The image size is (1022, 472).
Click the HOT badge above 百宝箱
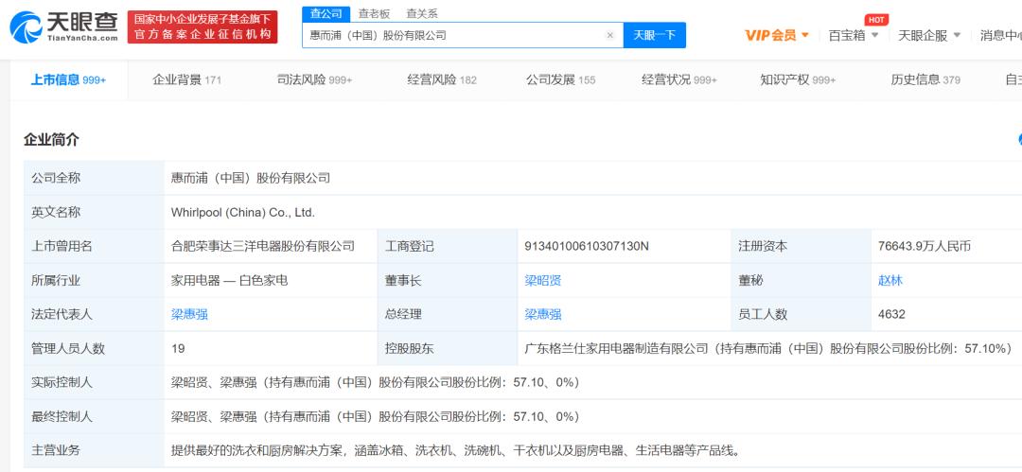click(876, 20)
